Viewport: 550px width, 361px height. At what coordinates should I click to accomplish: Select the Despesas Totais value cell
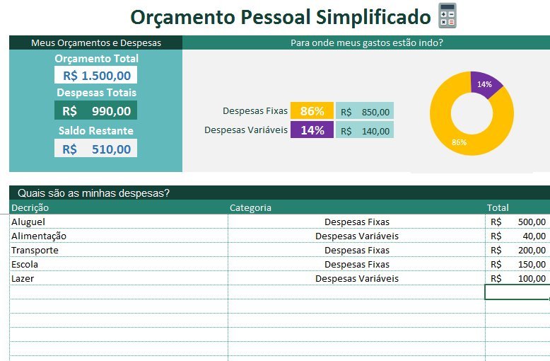tap(96, 110)
